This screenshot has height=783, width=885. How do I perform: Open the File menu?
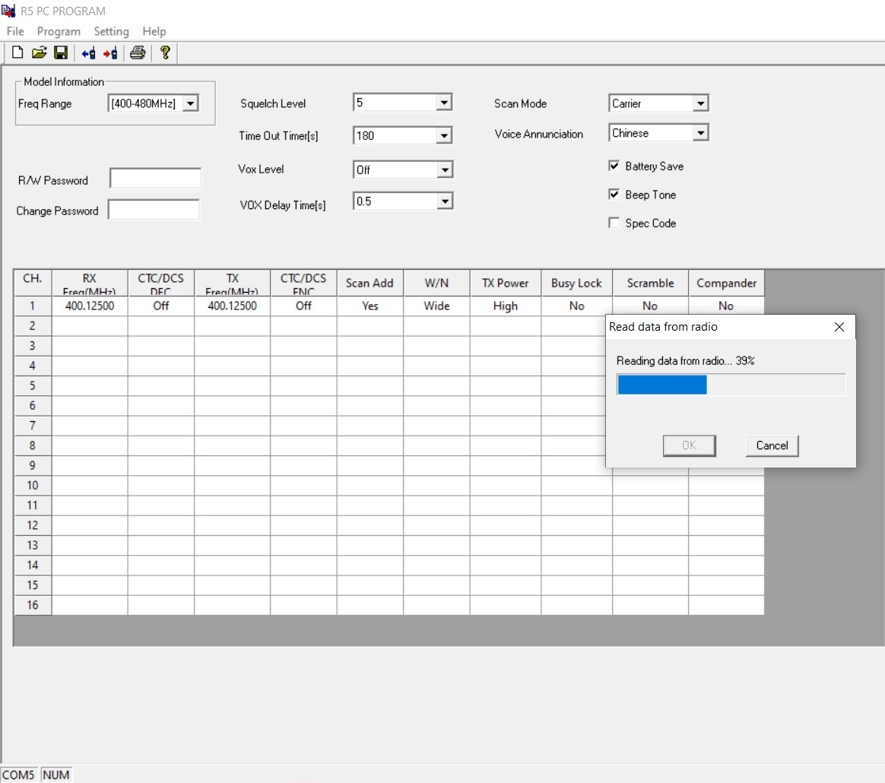[15, 31]
